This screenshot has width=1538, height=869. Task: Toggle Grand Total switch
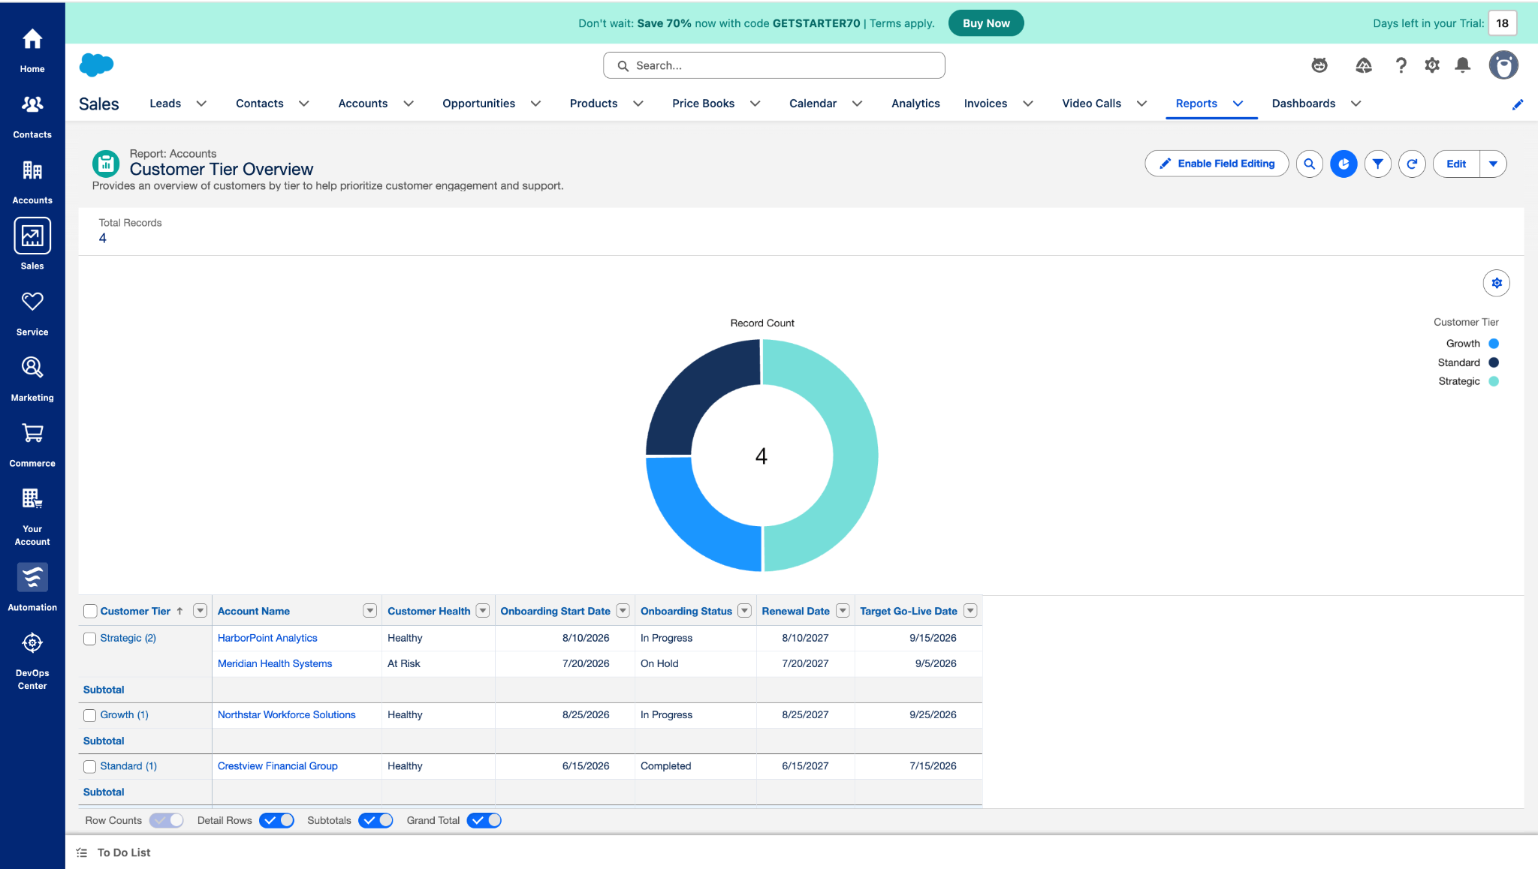click(484, 820)
